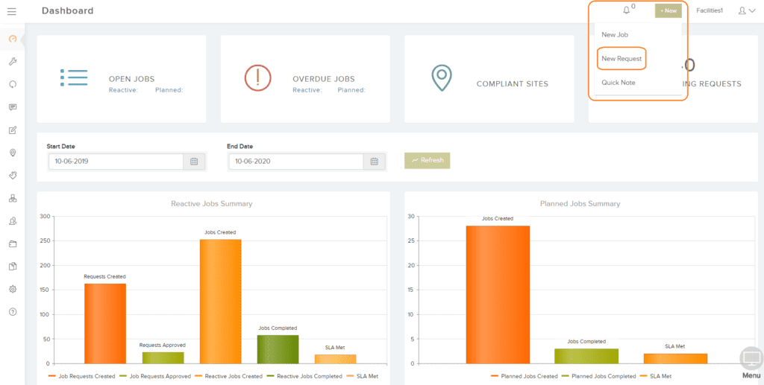The height and width of the screenshot is (385, 764).
Task: Open the Dashboard gauge sidebar icon
Action: pyautogui.click(x=13, y=39)
